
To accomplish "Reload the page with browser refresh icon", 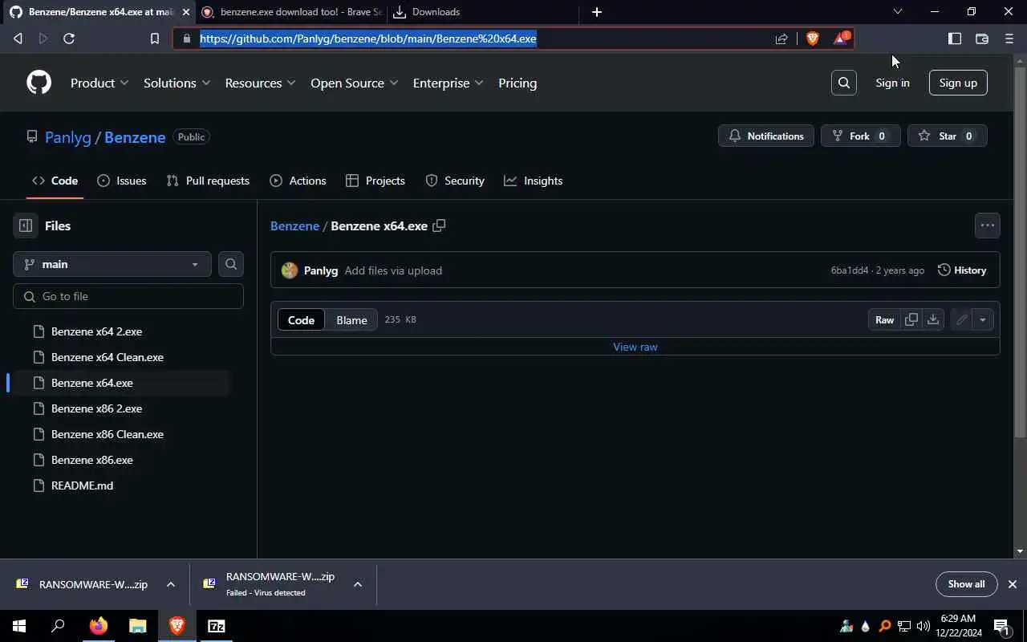I will pyautogui.click(x=69, y=39).
